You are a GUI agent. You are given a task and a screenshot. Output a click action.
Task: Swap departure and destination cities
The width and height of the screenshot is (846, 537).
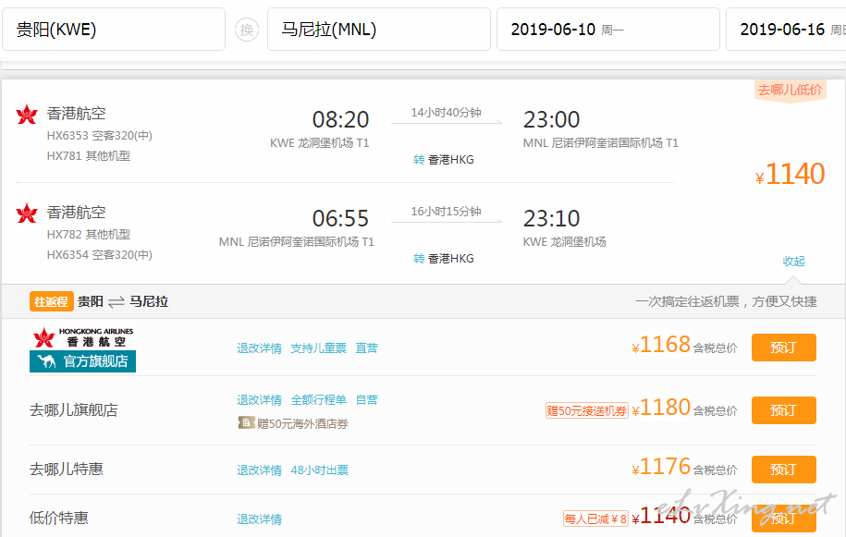pyautogui.click(x=247, y=30)
